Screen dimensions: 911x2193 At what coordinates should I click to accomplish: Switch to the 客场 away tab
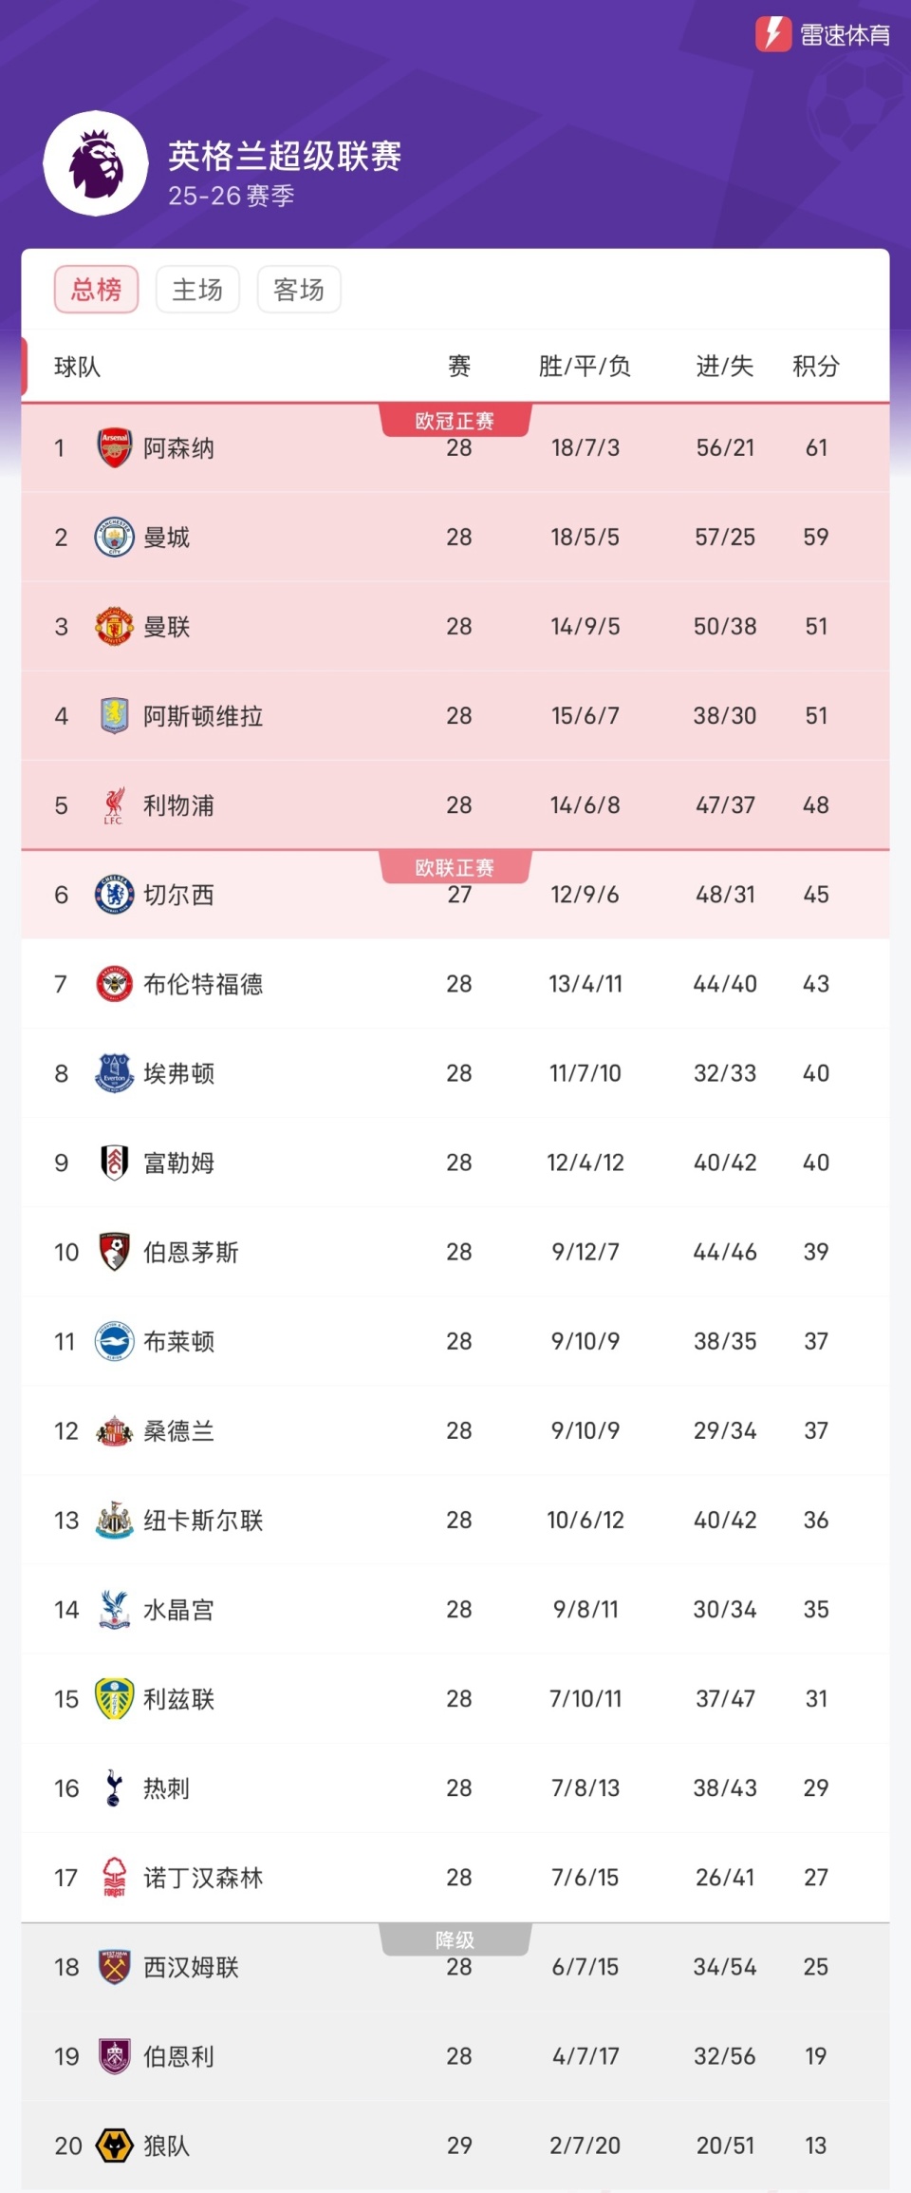click(x=299, y=290)
